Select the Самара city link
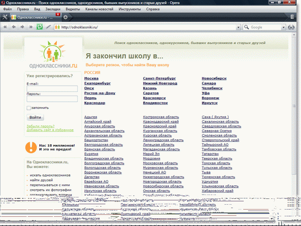 point(209,83)
